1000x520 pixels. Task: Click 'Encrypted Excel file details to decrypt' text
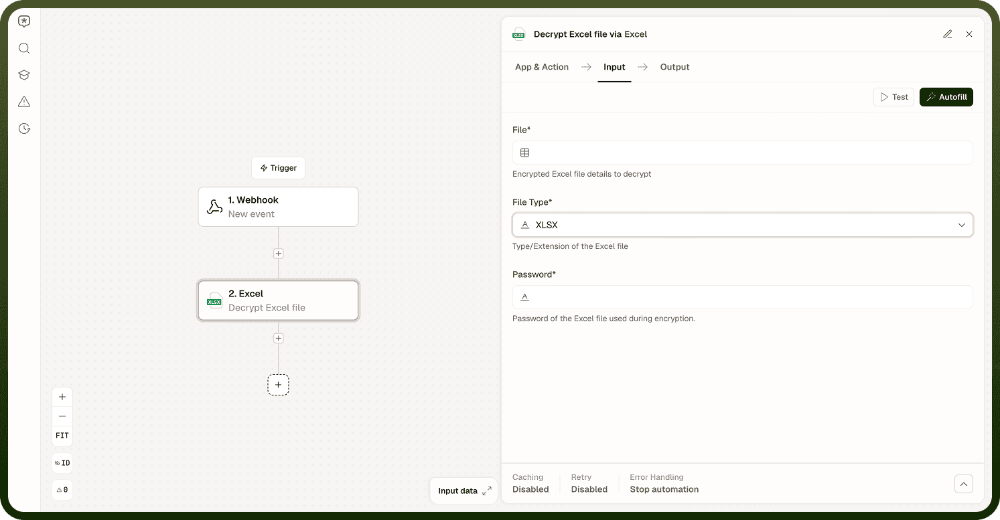(x=582, y=174)
